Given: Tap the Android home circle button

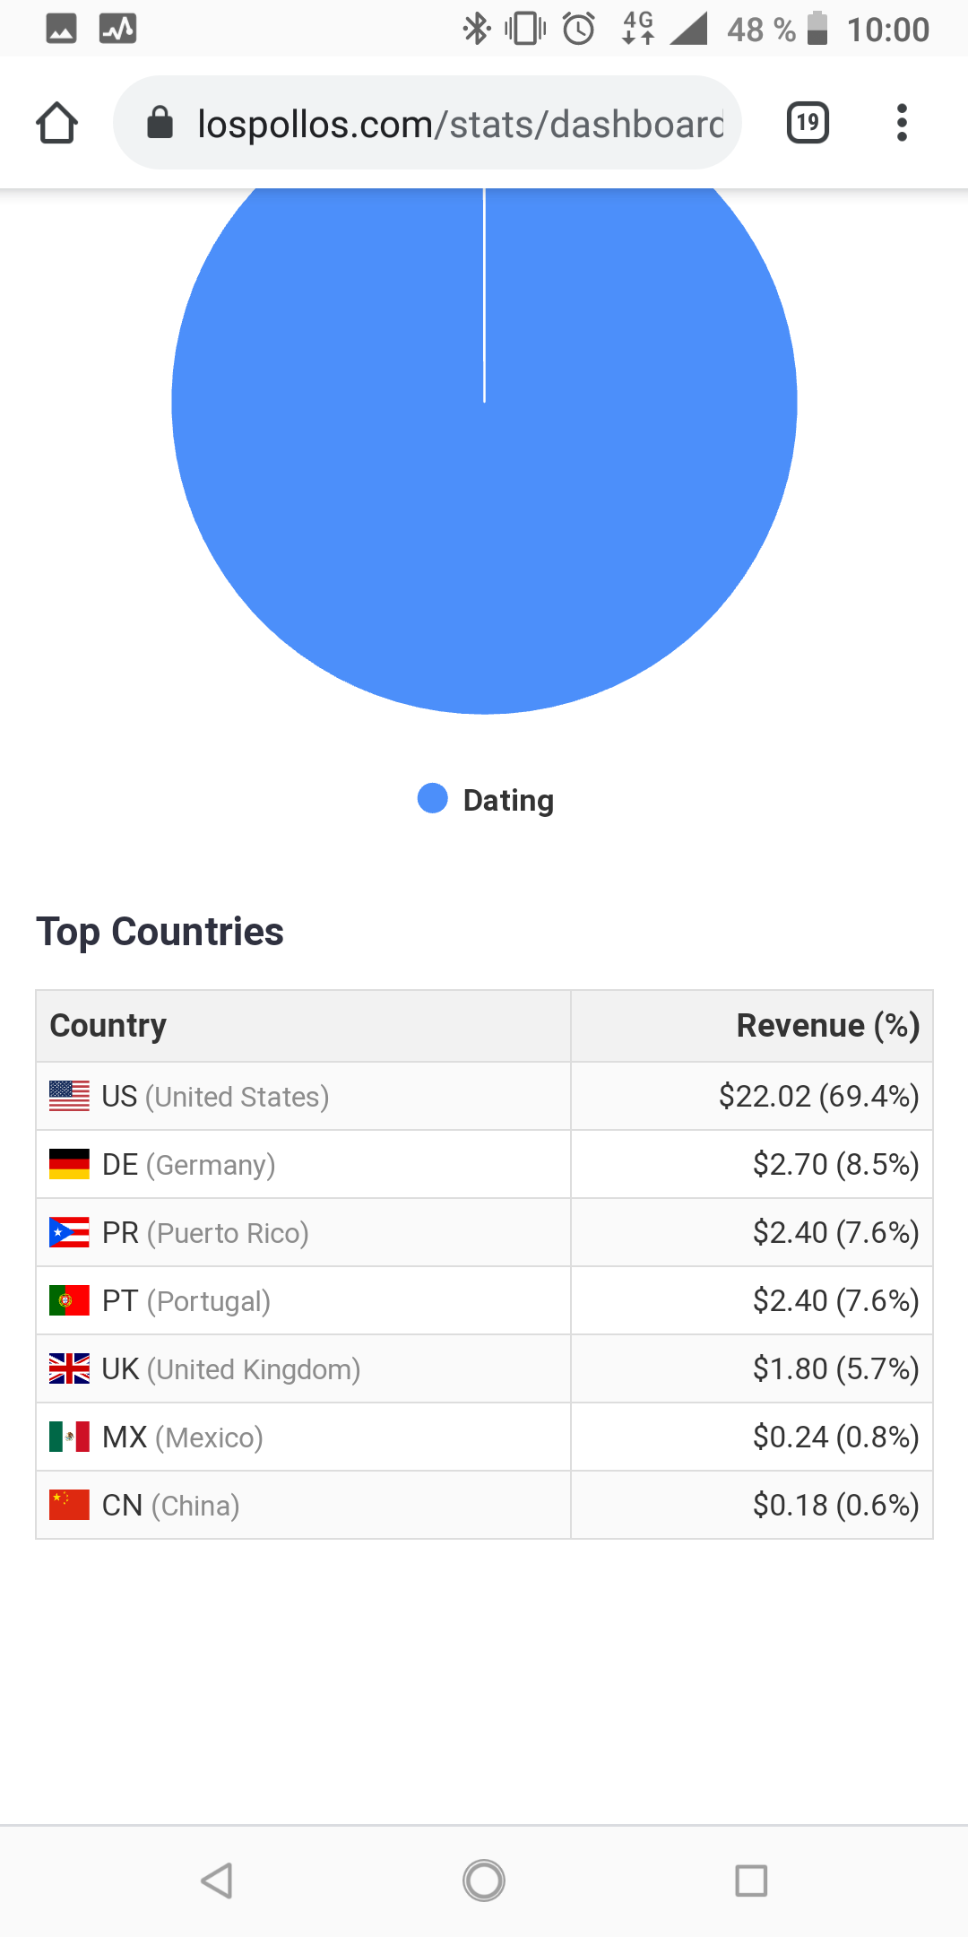Looking at the screenshot, I should tap(484, 1881).
